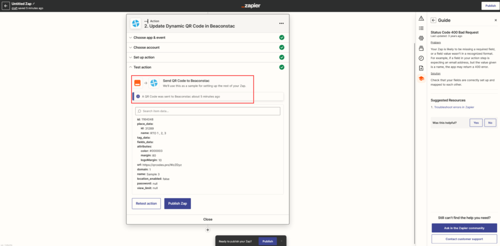Select the logoMargin: 10 row

click(x=151, y=160)
